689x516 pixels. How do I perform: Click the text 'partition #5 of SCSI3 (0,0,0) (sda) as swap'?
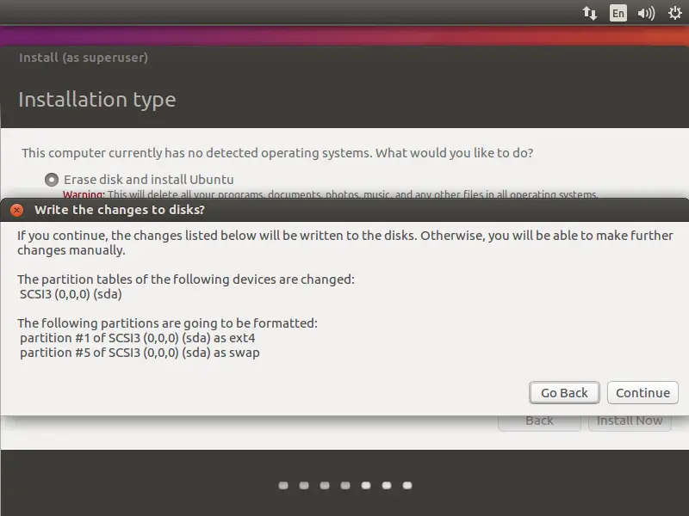[x=140, y=353]
